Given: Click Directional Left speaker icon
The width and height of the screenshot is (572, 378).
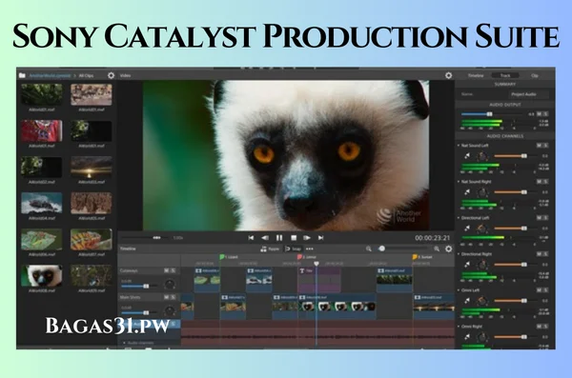Looking at the screenshot, I should coord(467,229).
